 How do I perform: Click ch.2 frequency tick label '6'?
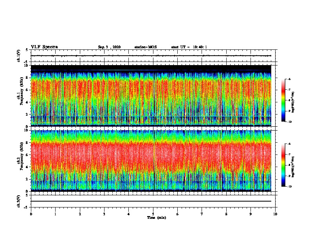click(27, 155)
